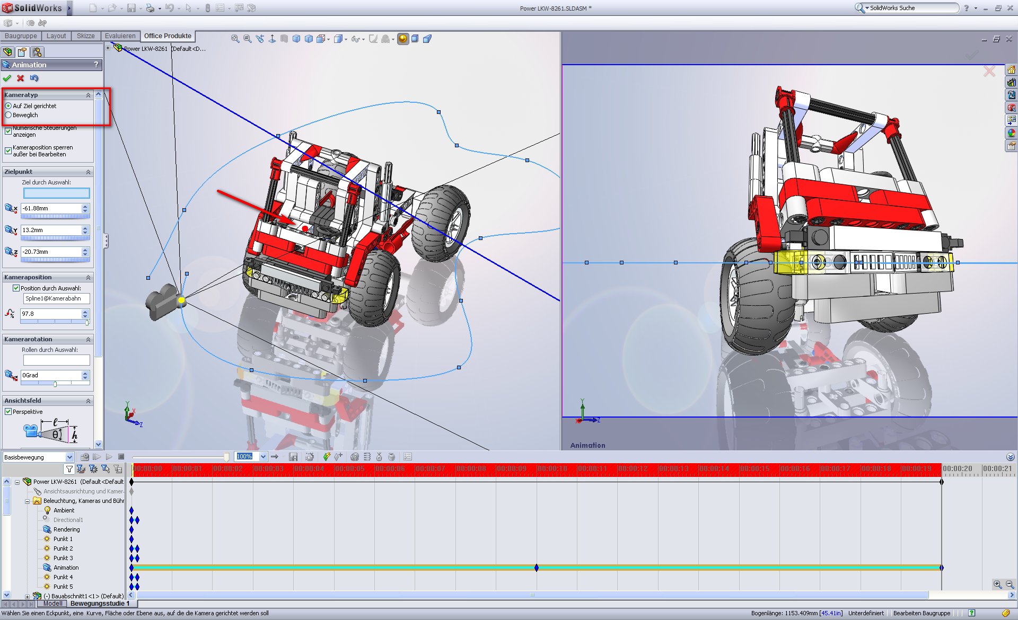Viewport: 1018px width, 620px height.
Task: Toggle the RealView graphics sphere icon
Action: click(x=403, y=39)
